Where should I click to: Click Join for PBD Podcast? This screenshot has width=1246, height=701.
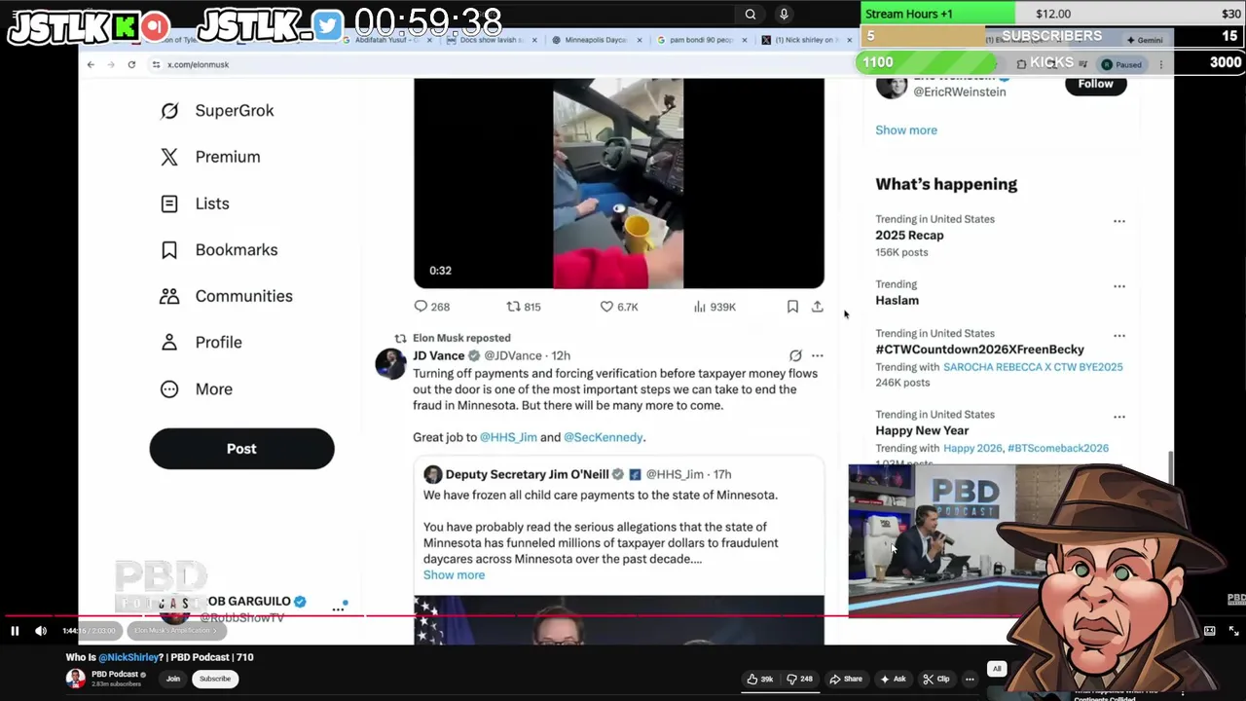(x=173, y=679)
